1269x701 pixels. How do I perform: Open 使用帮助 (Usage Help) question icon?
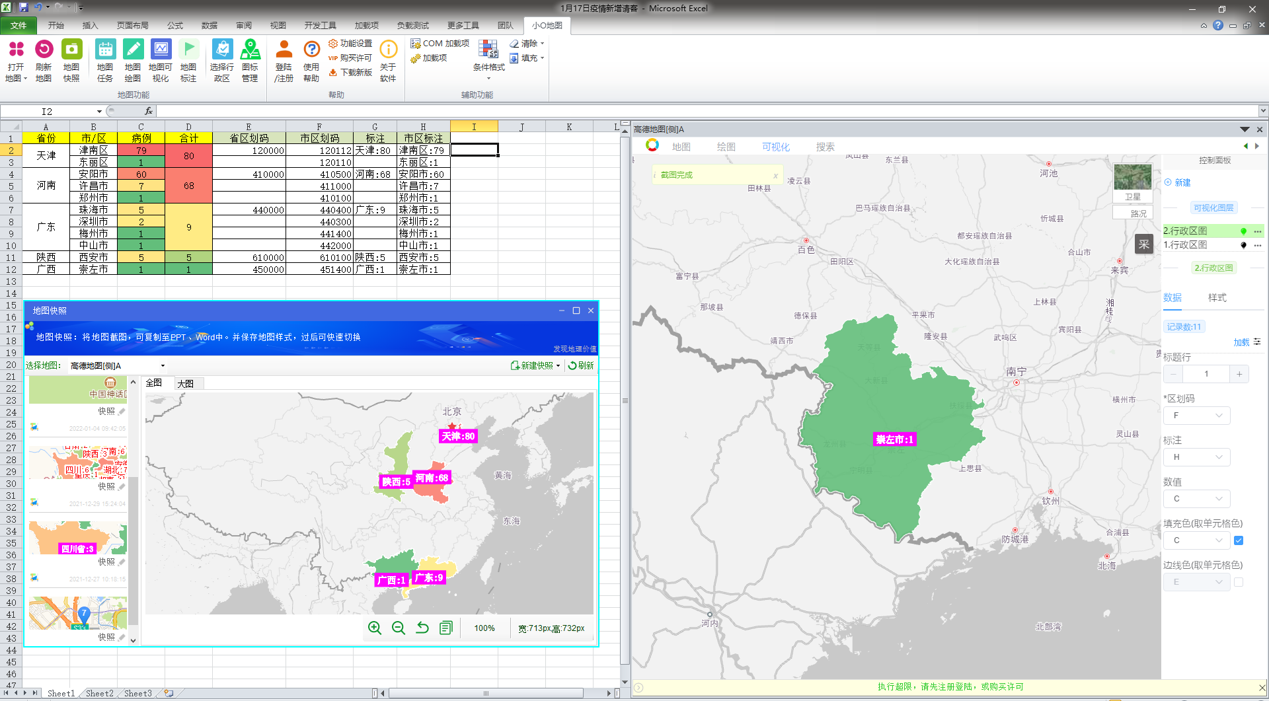pyautogui.click(x=311, y=49)
